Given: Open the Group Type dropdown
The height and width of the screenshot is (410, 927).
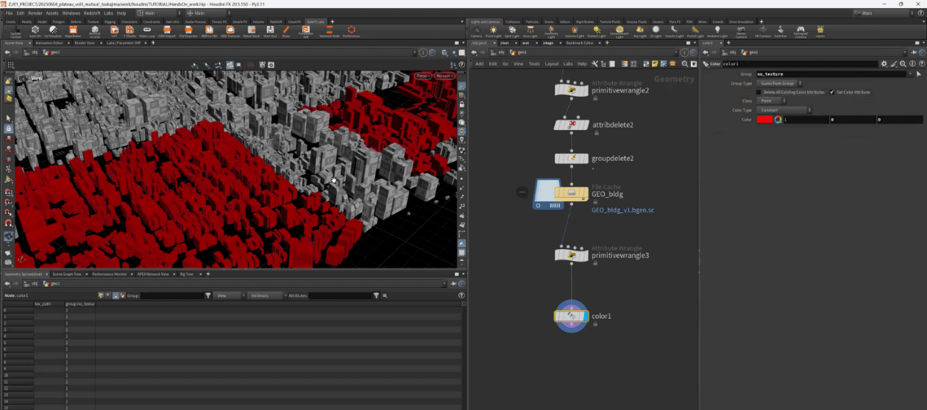Looking at the screenshot, I should [780, 83].
